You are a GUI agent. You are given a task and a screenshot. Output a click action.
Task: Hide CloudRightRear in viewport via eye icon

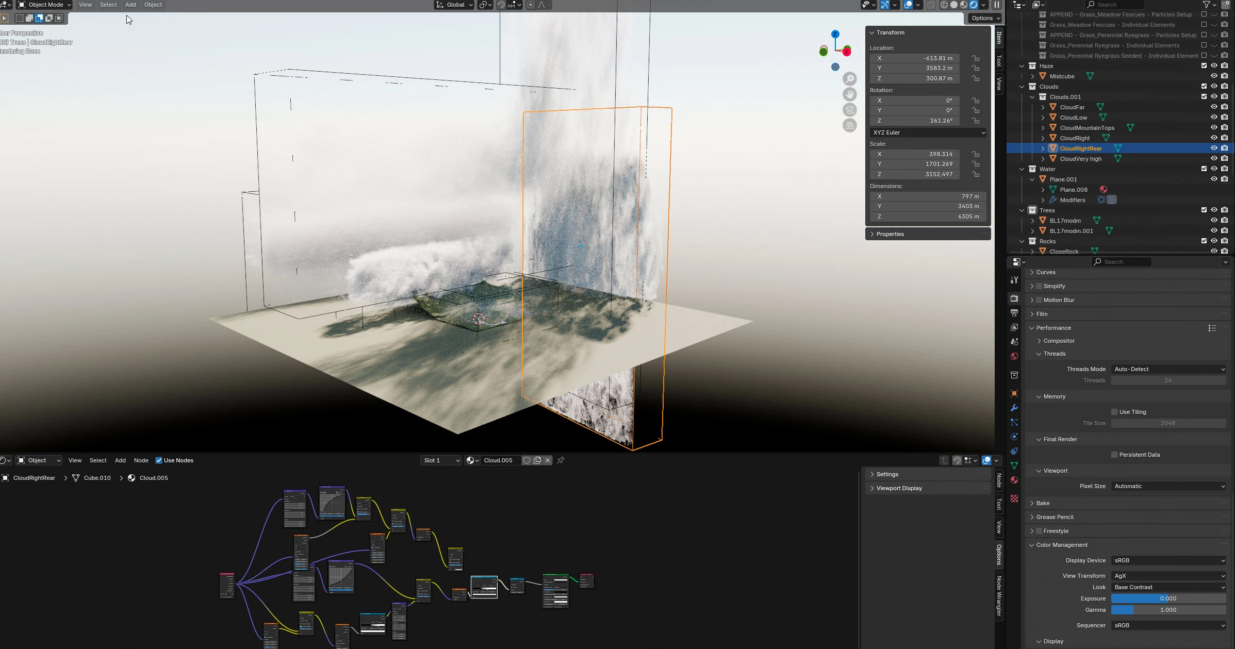[1214, 148]
